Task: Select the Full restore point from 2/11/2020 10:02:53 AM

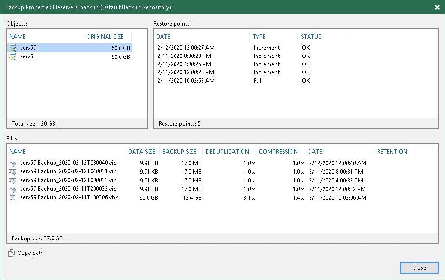Action: pos(186,81)
